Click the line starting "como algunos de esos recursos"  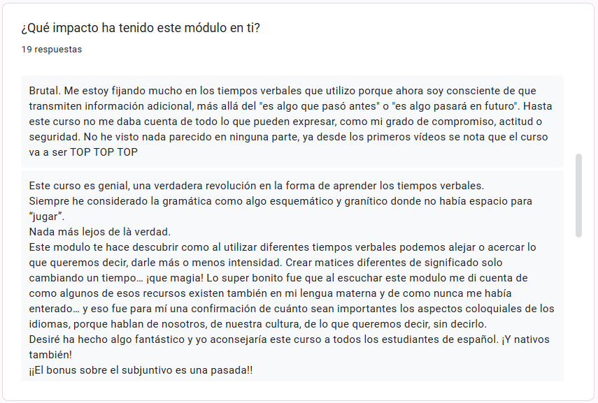tap(283, 293)
